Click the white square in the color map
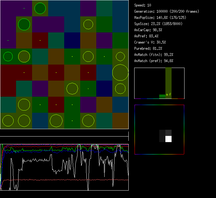Screen dimensions: 216x198 click(x=168, y=139)
